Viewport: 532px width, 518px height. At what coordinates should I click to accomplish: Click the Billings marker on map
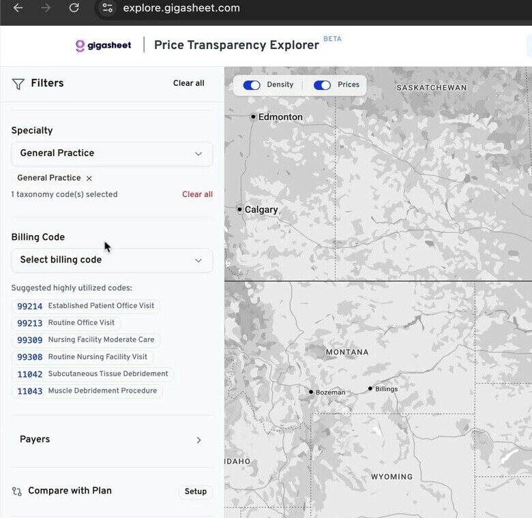(370, 388)
